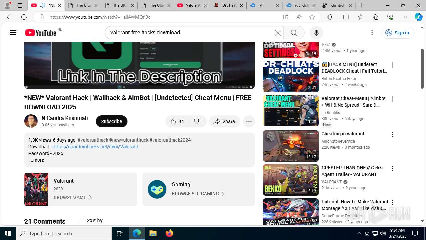426x240 pixels.
Task: Open a new browser tab
Action: coord(361,5)
